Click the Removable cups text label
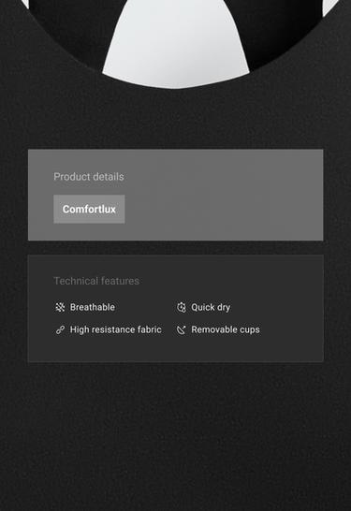 pos(226,329)
